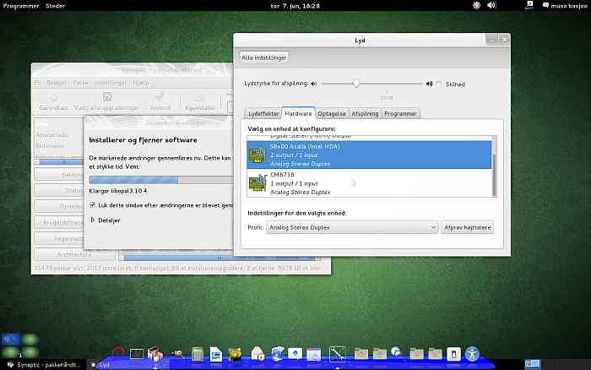Open the Programmer menu in top panel

21,6
